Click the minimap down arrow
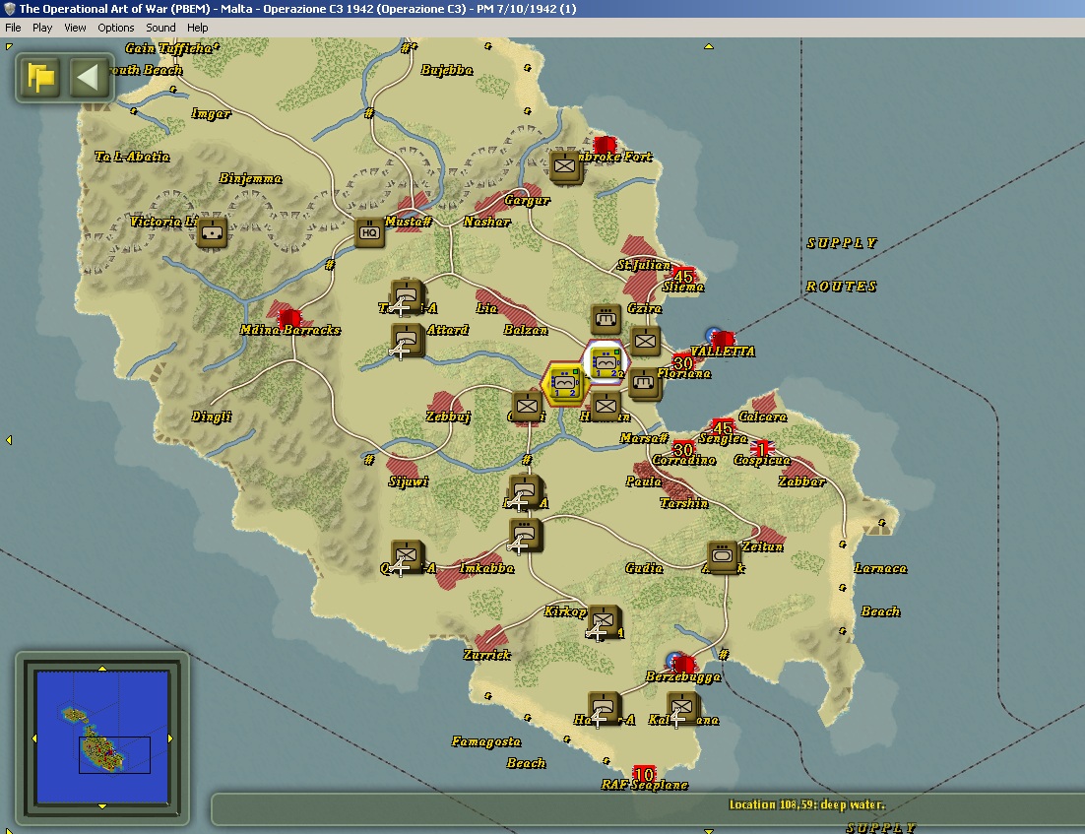 (102, 806)
